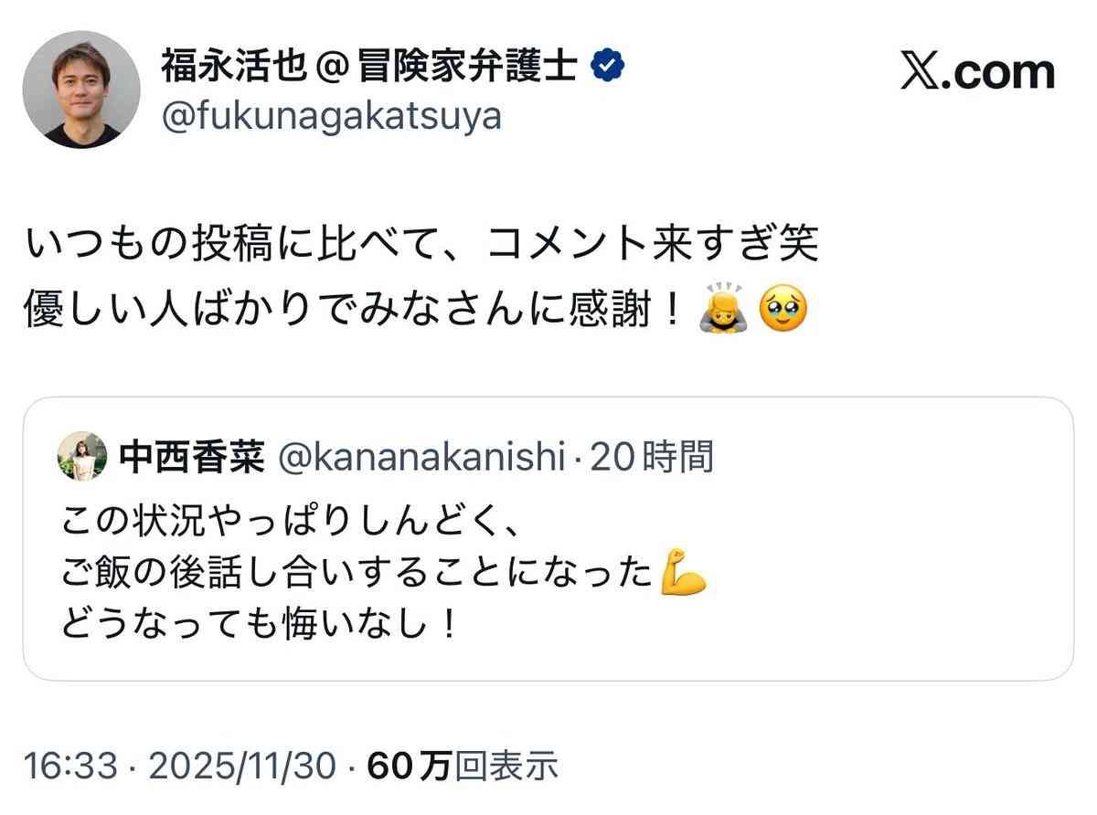Click the 20時間 timestamp on quoted post
This screenshot has width=1097, height=815.
pyautogui.click(x=652, y=457)
